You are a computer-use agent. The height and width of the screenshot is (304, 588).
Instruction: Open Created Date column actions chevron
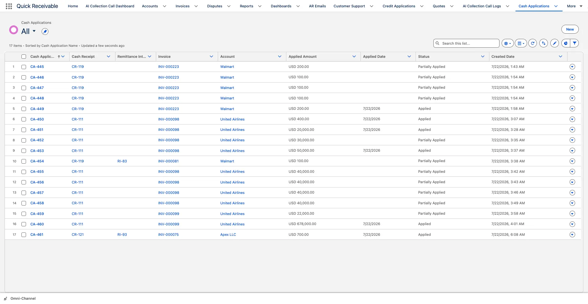click(560, 57)
